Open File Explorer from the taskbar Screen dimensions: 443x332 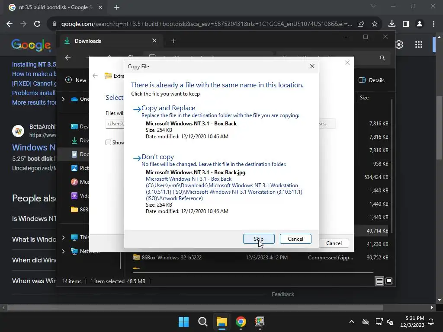pos(222,322)
